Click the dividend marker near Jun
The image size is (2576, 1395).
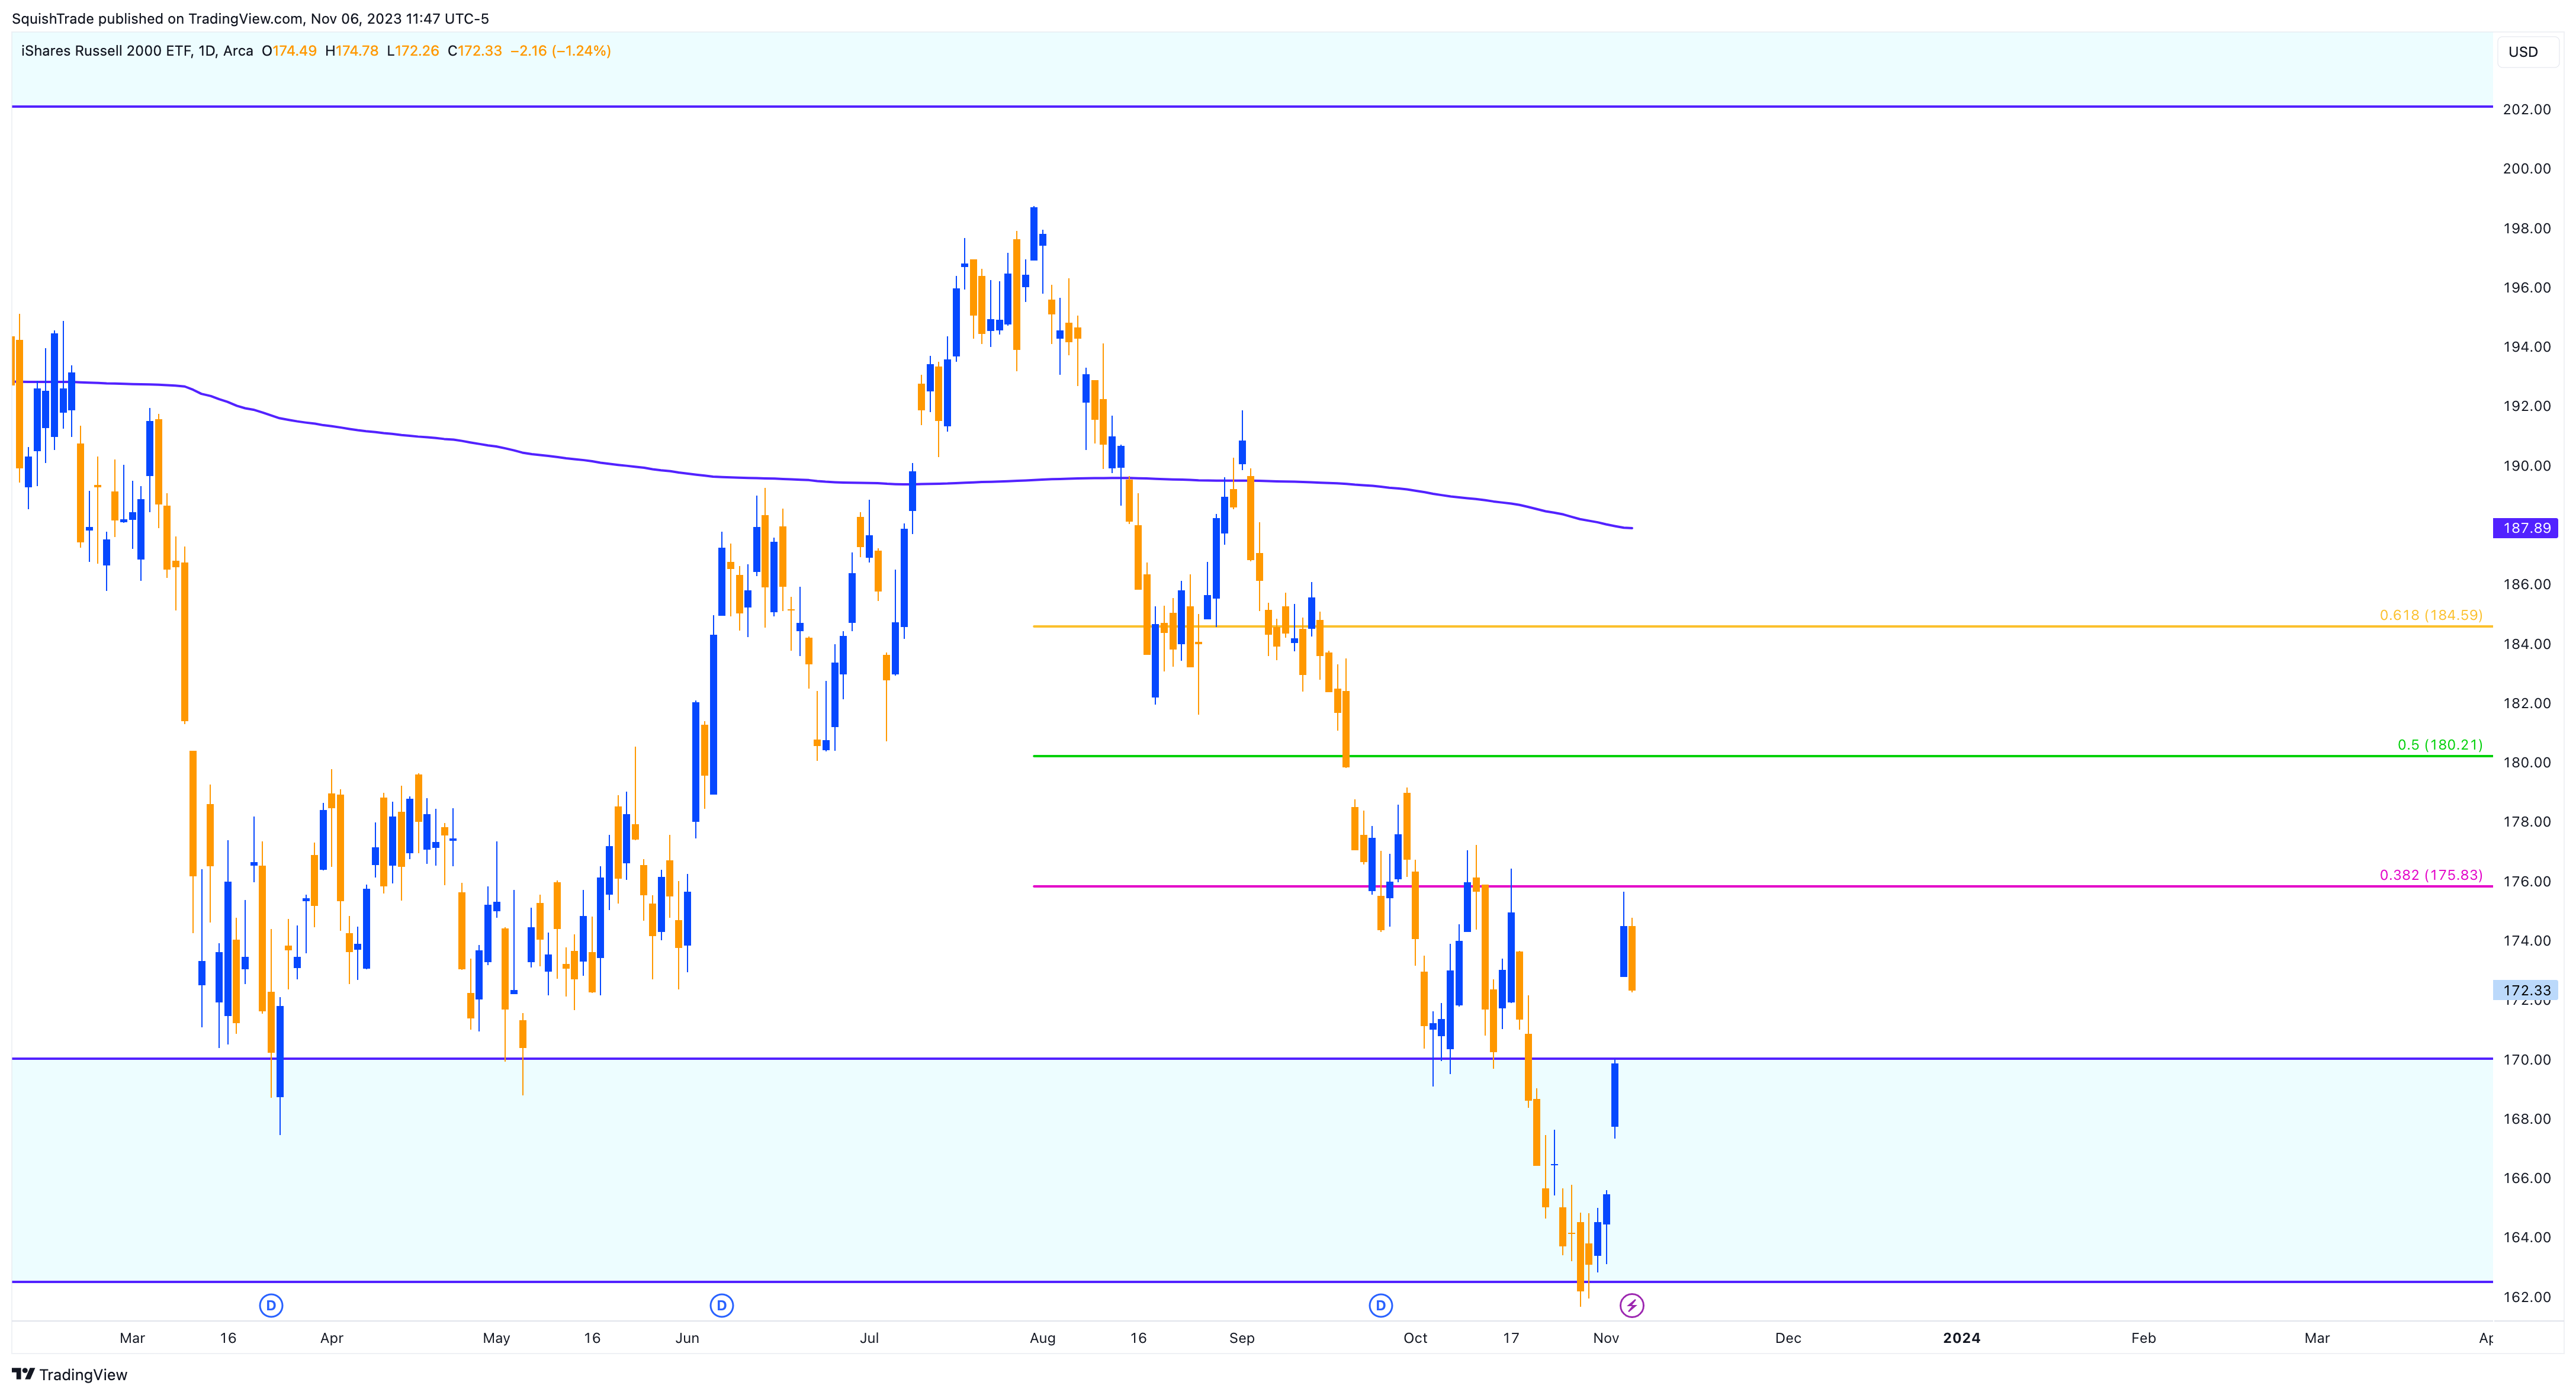coord(722,1305)
